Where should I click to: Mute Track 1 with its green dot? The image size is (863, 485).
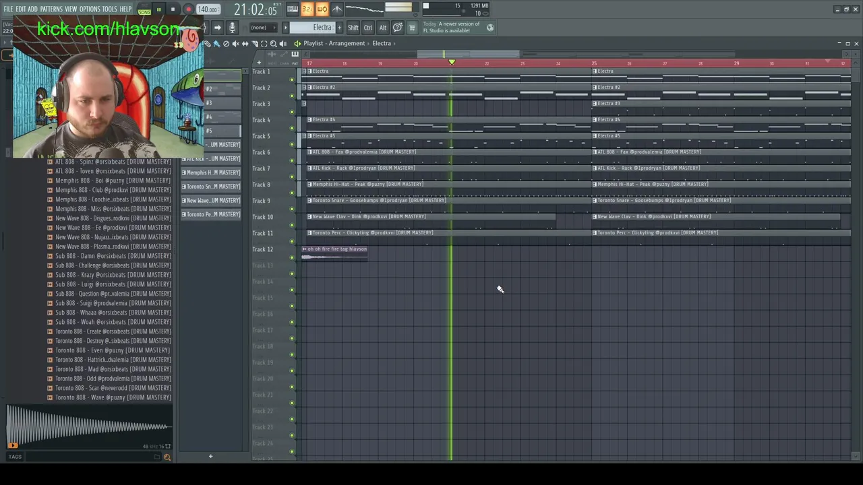point(292,79)
